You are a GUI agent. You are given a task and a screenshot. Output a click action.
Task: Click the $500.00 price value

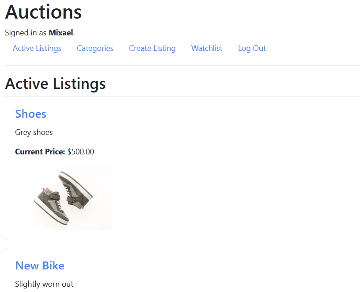coord(81,151)
